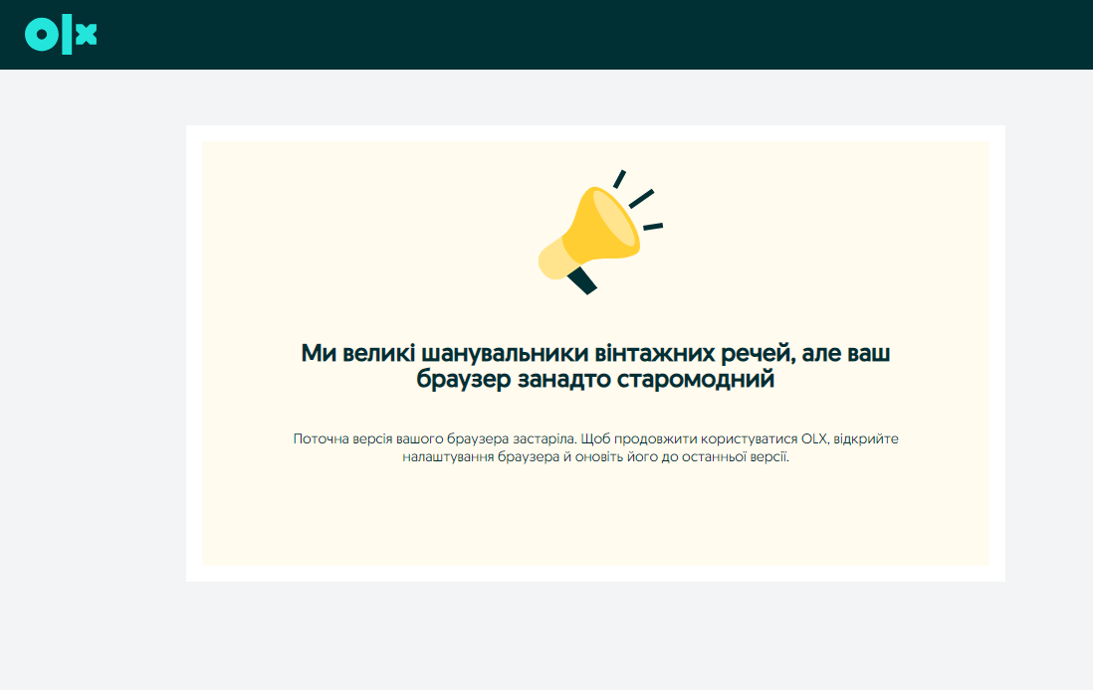Click the x shape in the OLX logo

coord(87,35)
